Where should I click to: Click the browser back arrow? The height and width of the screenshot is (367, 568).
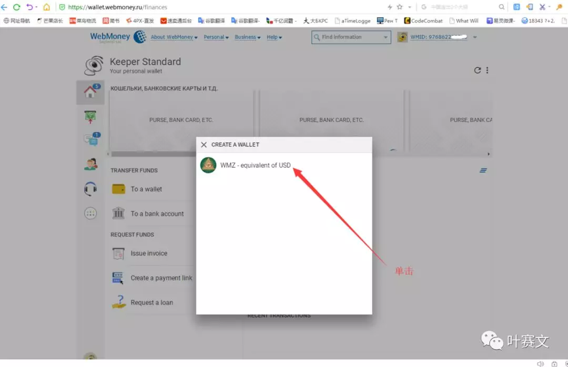point(4,7)
